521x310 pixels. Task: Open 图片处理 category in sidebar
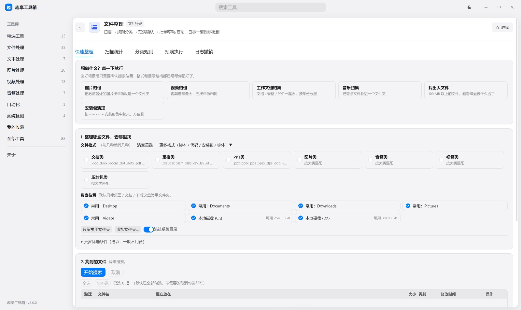(36, 70)
